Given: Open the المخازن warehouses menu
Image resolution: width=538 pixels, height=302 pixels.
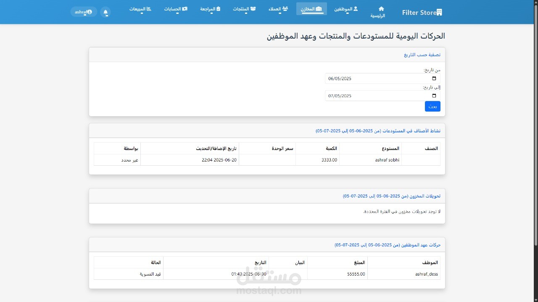Looking at the screenshot, I should click(x=311, y=9).
